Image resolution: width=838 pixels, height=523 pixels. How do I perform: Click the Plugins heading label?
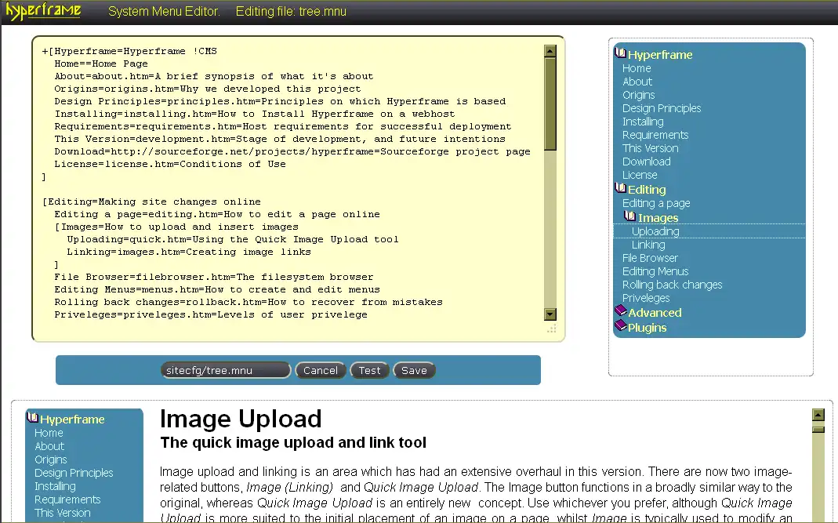pyautogui.click(x=648, y=328)
